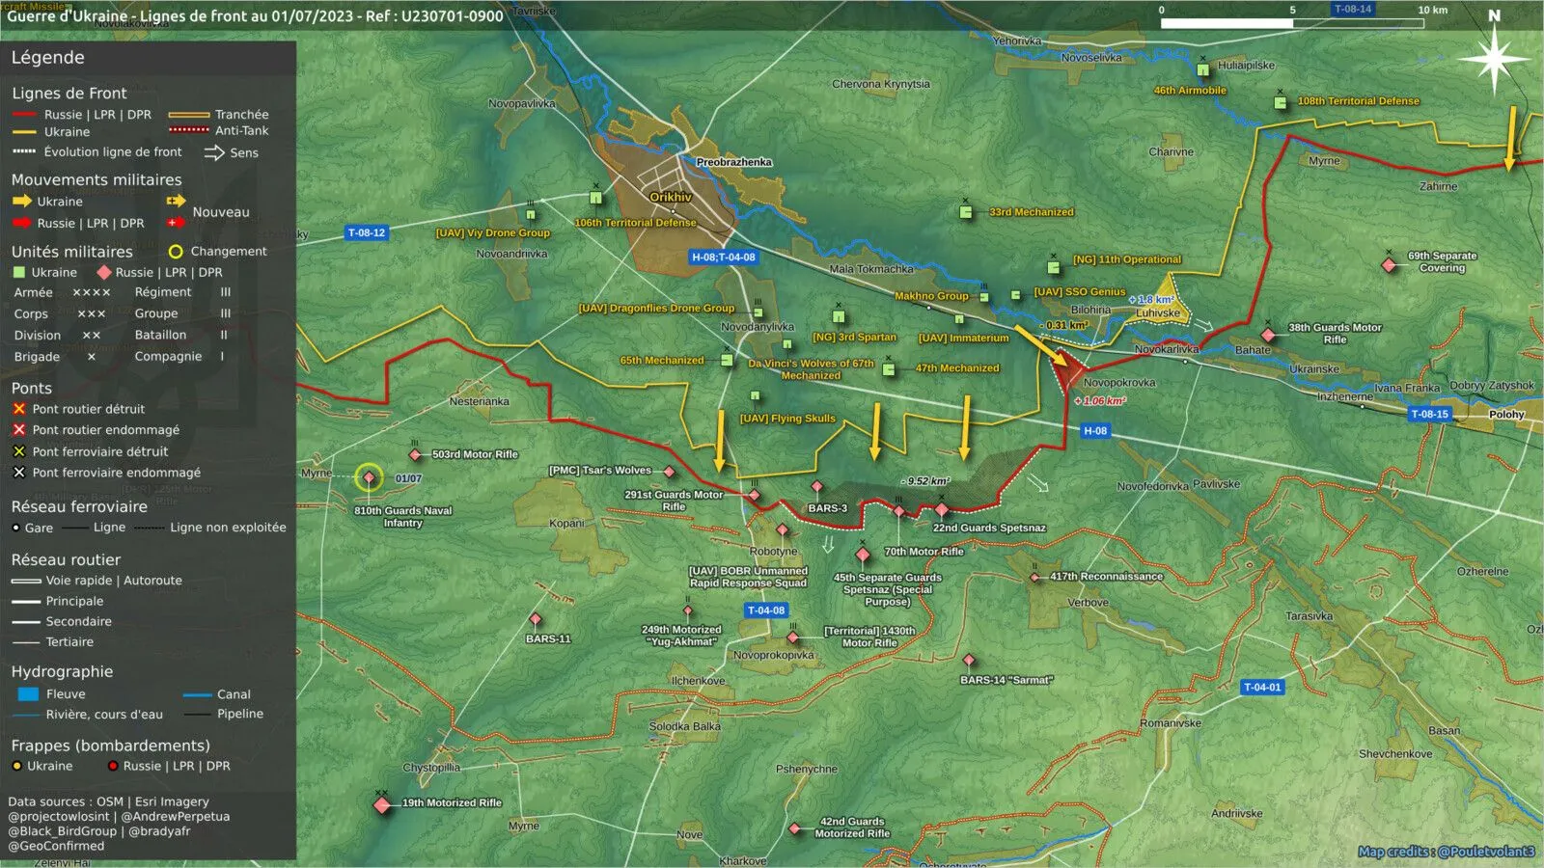
Task: Click the '[UAV] Flying Skulls' label
Action: point(787,419)
